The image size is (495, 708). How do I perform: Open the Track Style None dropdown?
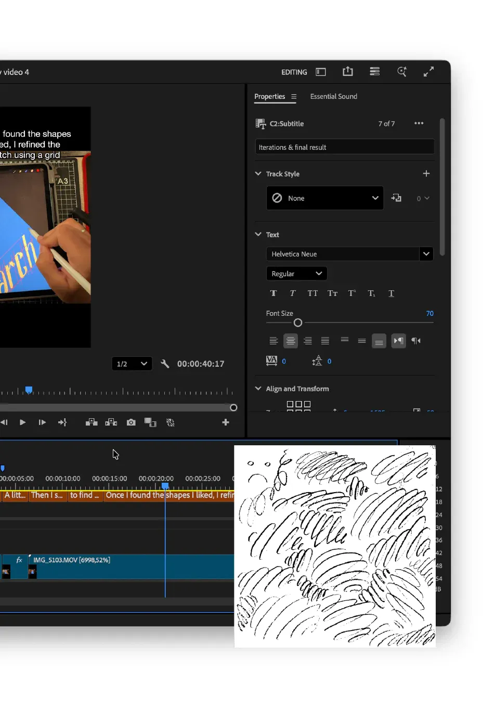[x=325, y=198]
